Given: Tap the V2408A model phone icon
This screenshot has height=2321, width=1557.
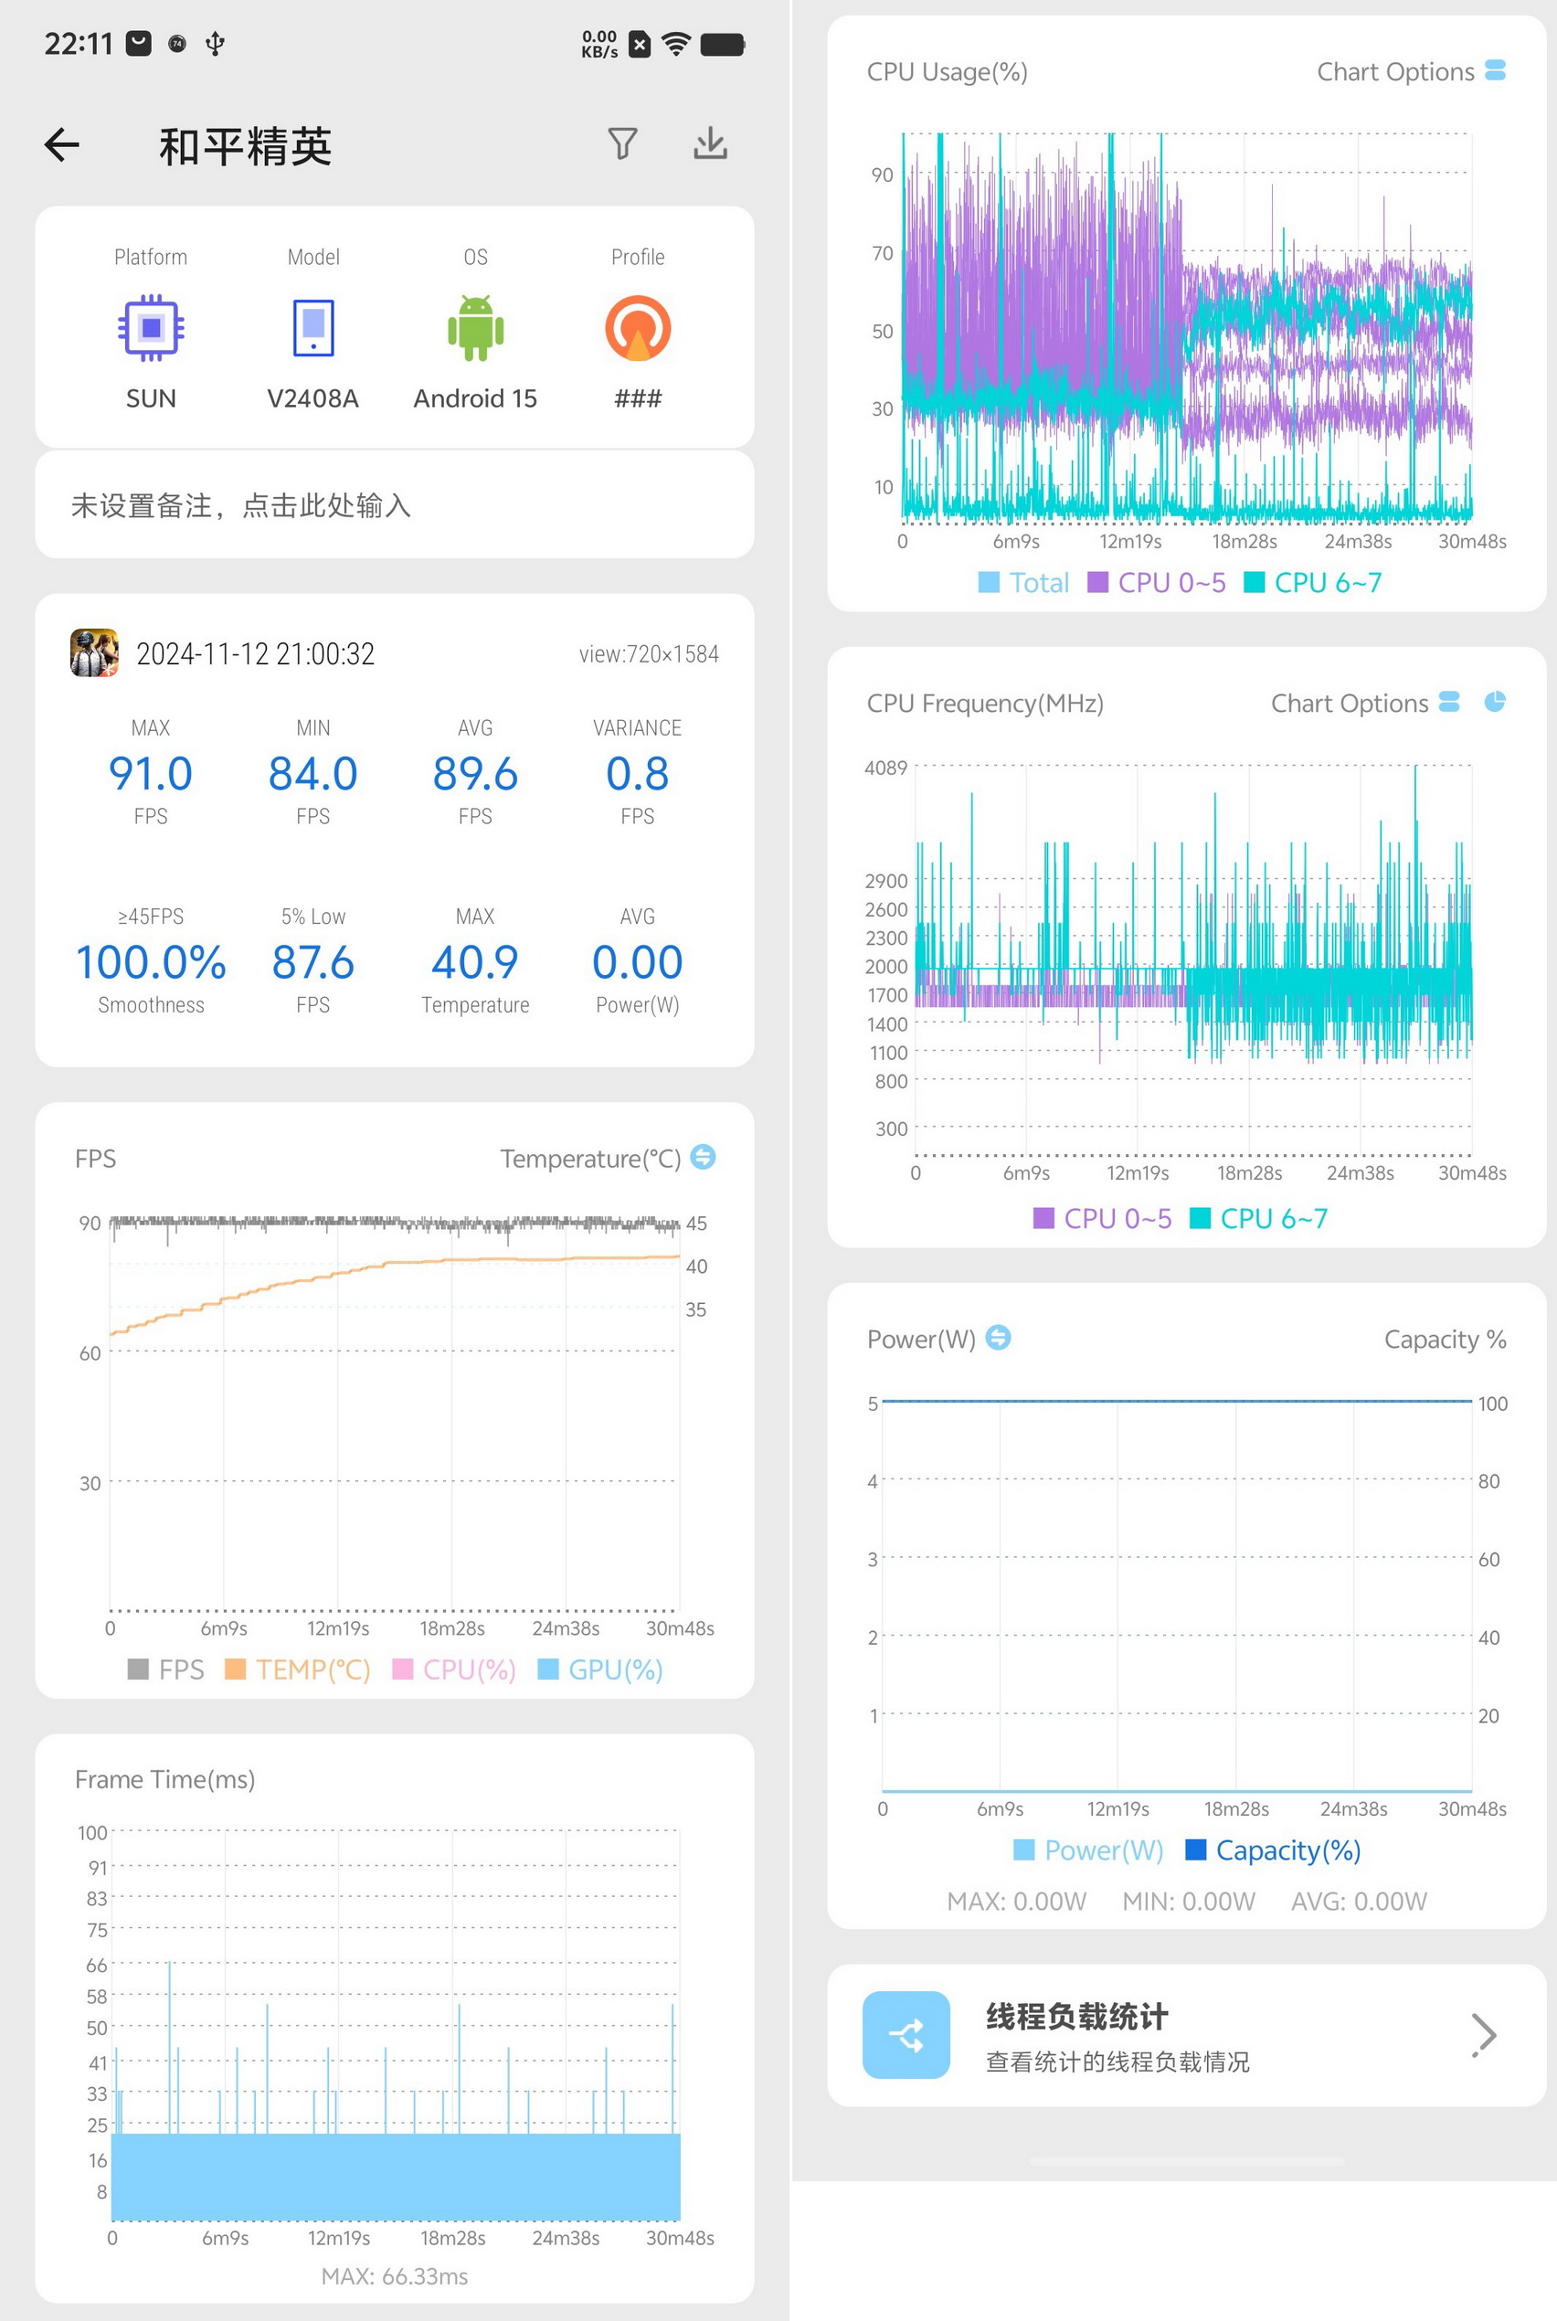Looking at the screenshot, I should click(312, 328).
